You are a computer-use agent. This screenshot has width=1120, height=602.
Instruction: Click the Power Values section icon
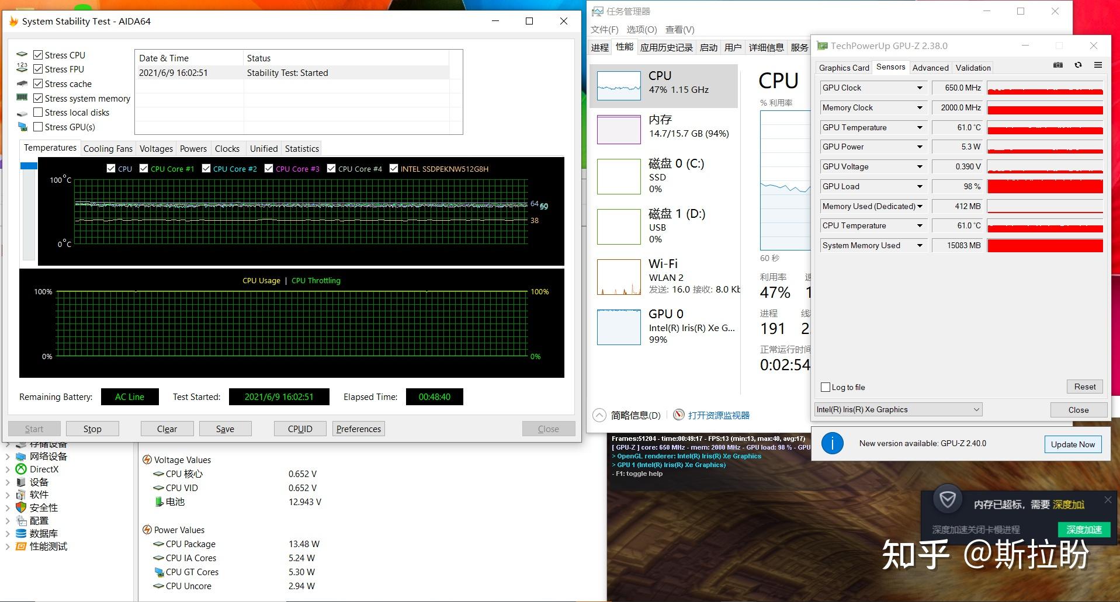[147, 530]
